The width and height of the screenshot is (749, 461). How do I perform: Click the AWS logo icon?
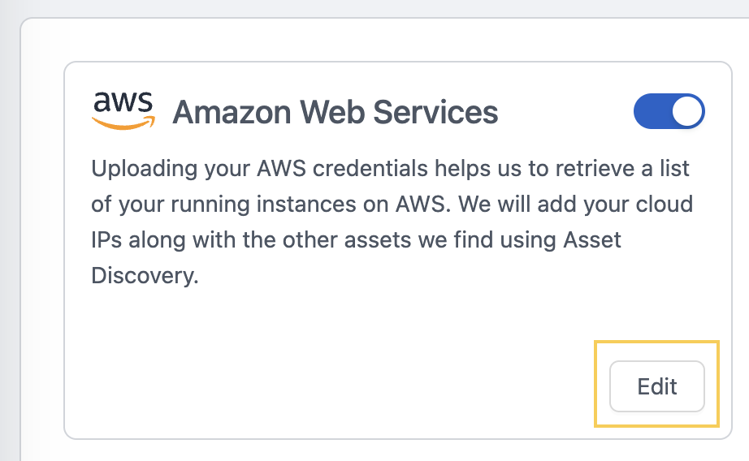(x=123, y=111)
